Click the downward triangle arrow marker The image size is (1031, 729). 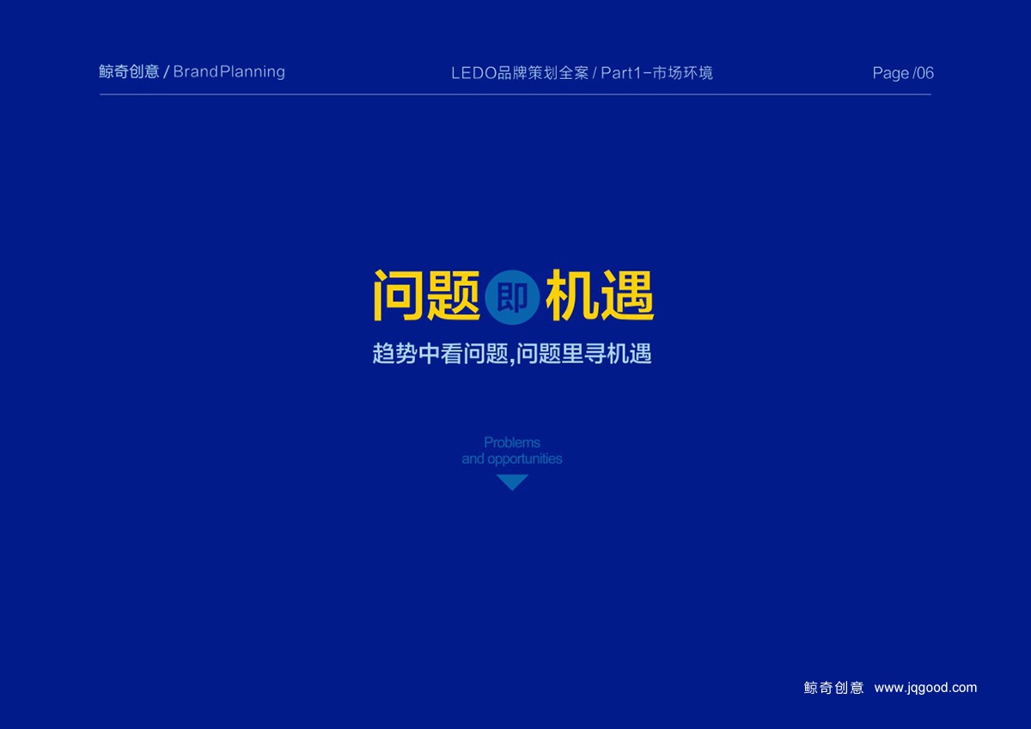click(x=512, y=483)
